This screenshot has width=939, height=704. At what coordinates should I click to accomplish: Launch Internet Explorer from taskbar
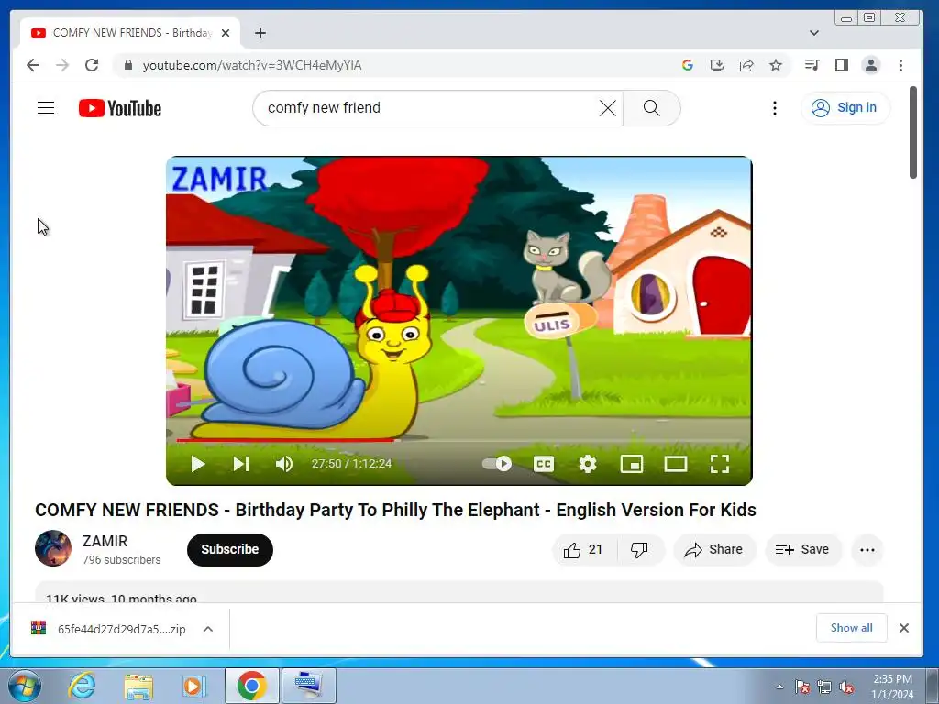pos(82,686)
